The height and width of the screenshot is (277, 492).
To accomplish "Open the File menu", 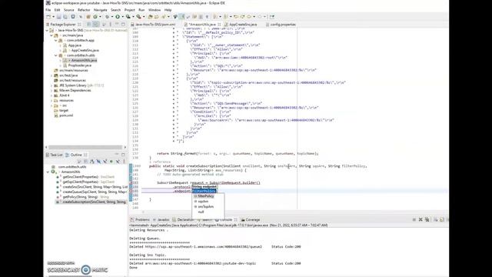I will pos(48,10).
